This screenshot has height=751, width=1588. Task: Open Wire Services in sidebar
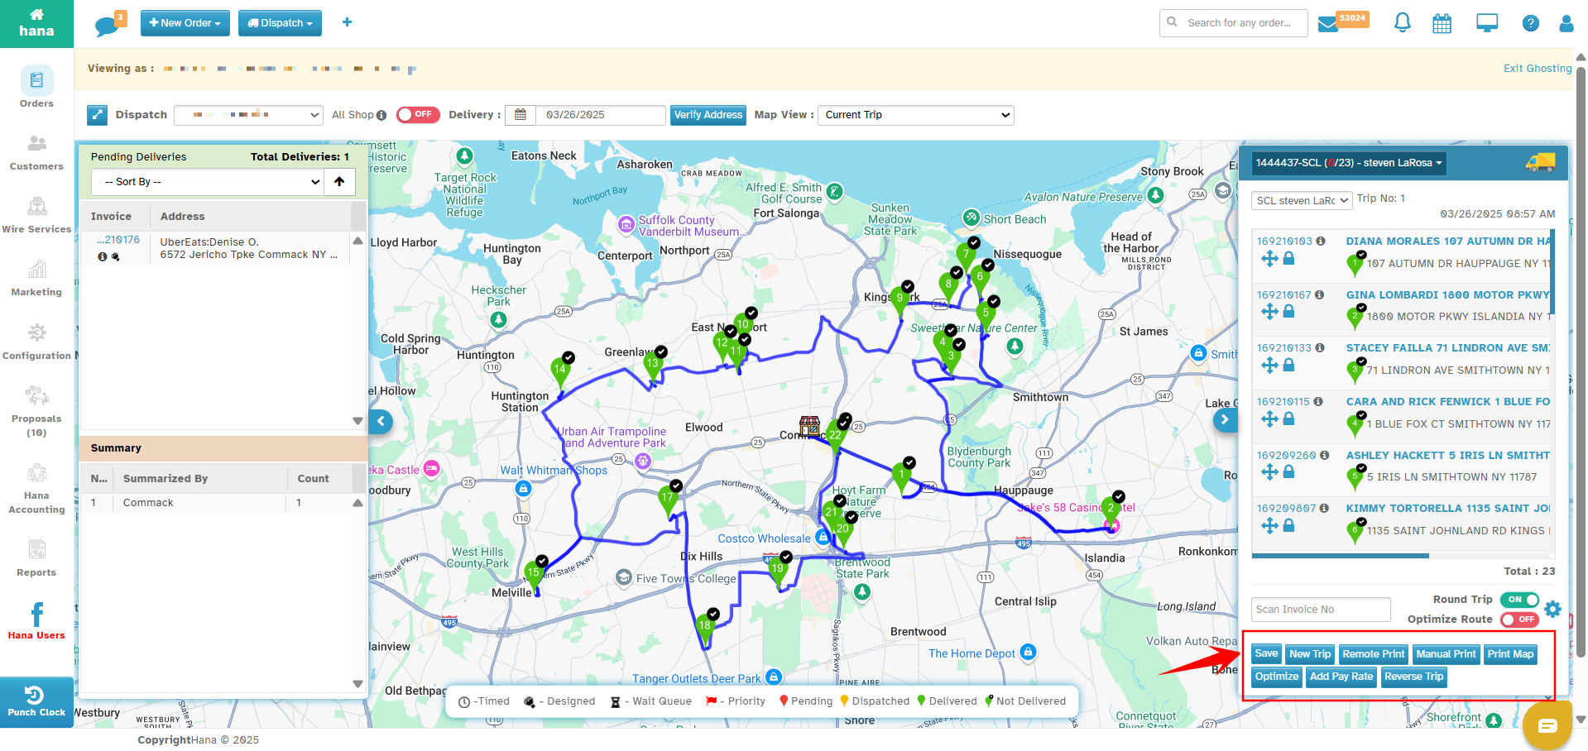point(36,216)
